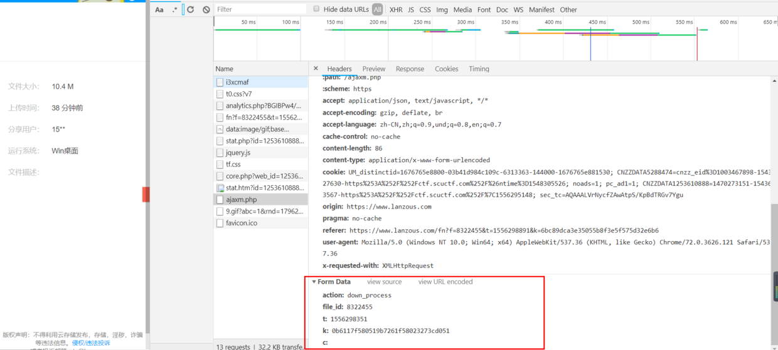This screenshot has width=778, height=350.
Task: Open the Preview tab
Action: coord(374,69)
